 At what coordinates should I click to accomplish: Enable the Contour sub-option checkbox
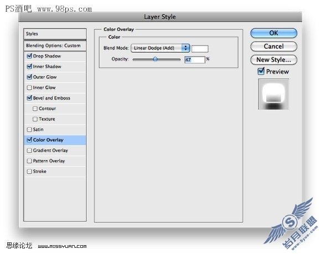35,109
